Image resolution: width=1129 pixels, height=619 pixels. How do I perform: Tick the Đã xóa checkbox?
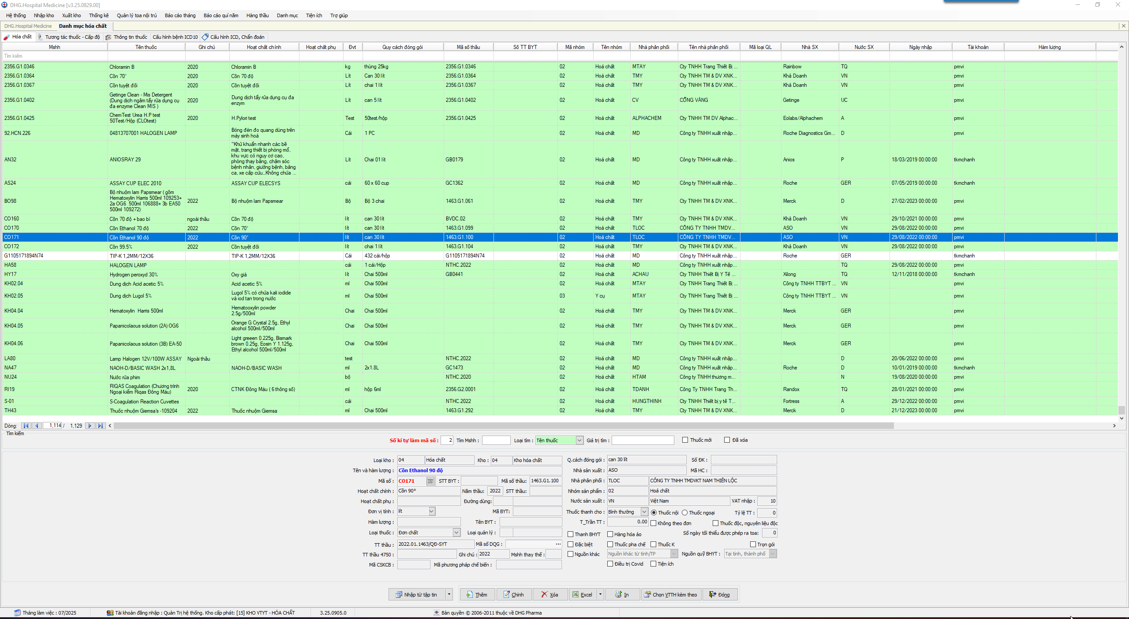pyautogui.click(x=727, y=440)
